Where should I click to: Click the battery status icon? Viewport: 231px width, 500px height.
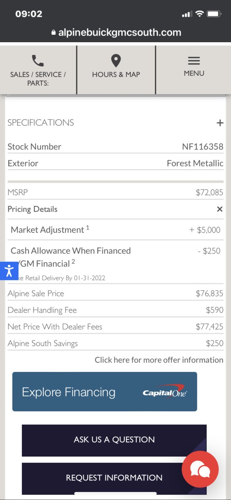coord(214,14)
